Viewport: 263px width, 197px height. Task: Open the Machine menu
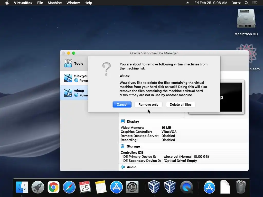(x=55, y=3)
